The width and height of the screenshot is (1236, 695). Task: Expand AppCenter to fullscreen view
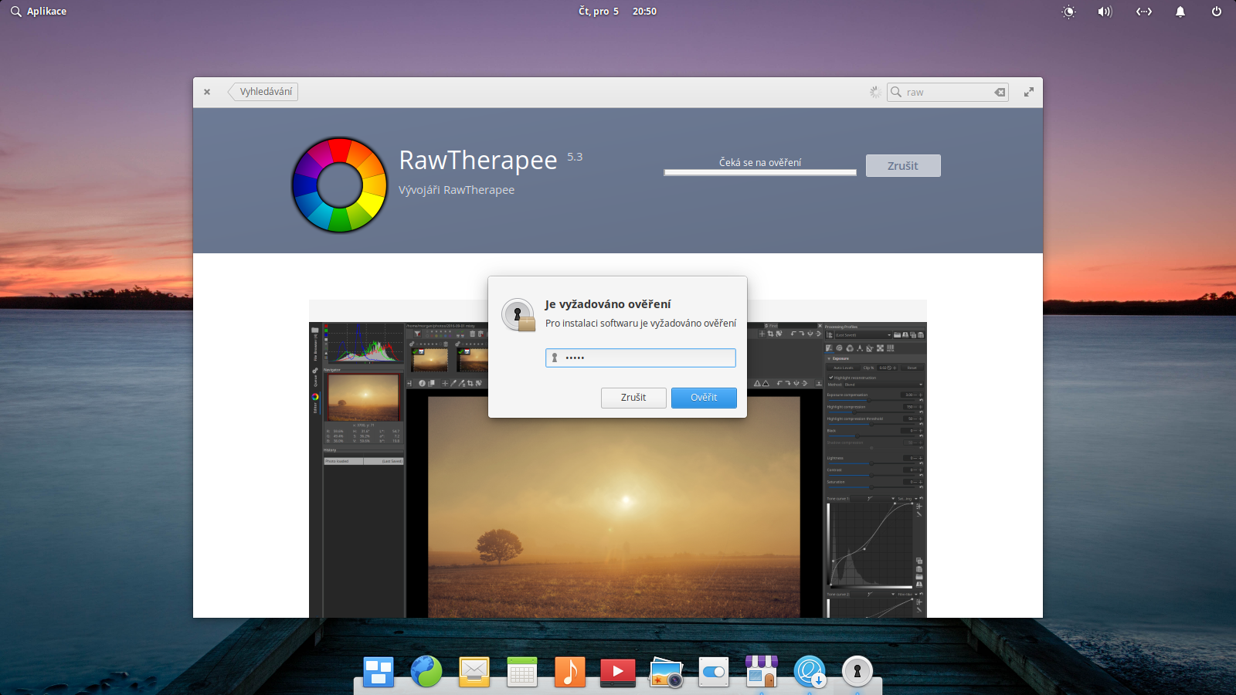1028,91
